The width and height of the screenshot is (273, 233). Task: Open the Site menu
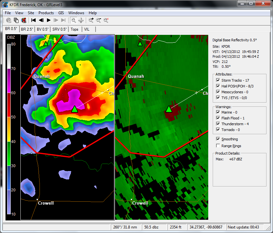pos(31,13)
